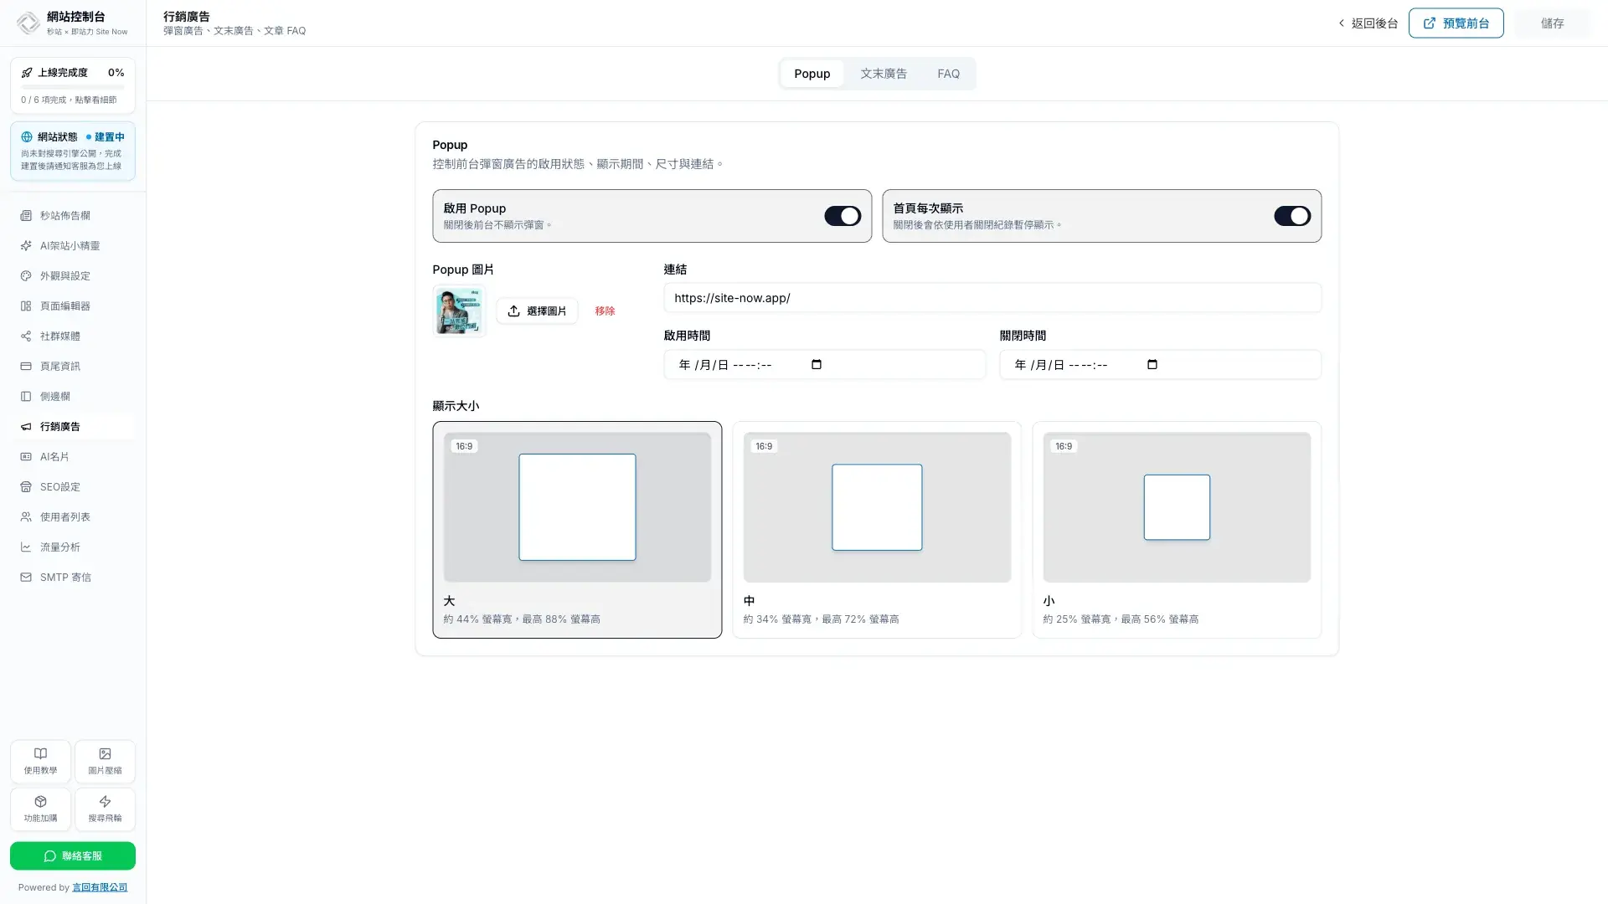This screenshot has height=904, width=1608.
Task: Open the 搜尋飛輪 lightning tile
Action: 105,809
